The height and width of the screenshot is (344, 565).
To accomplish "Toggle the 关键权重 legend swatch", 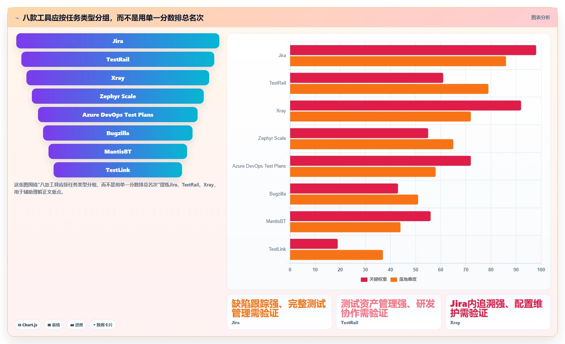I will click(x=364, y=279).
